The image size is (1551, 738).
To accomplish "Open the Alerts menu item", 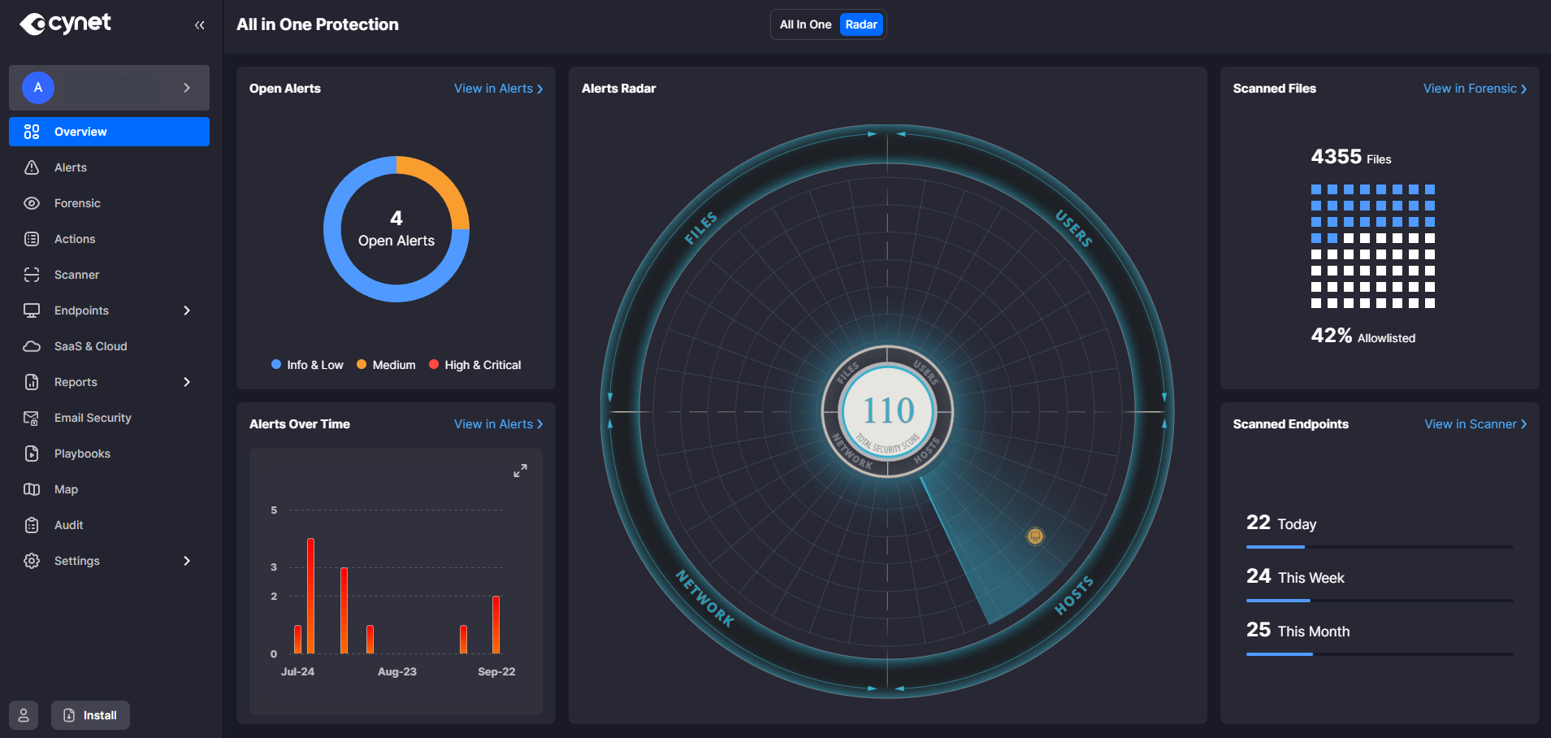I will click(109, 167).
